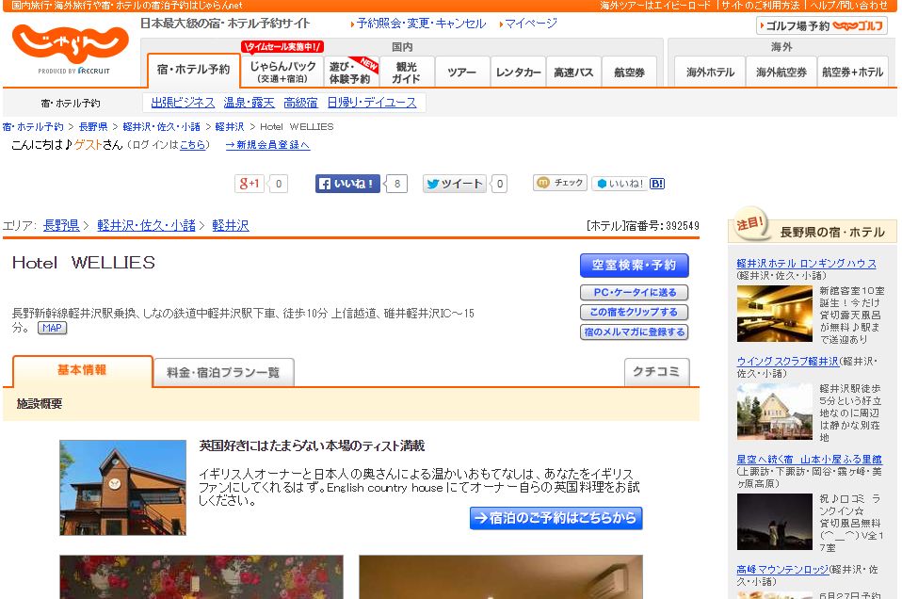Open the 星空へ続く宿 山本小屋ふる里館 link

[x=810, y=460]
